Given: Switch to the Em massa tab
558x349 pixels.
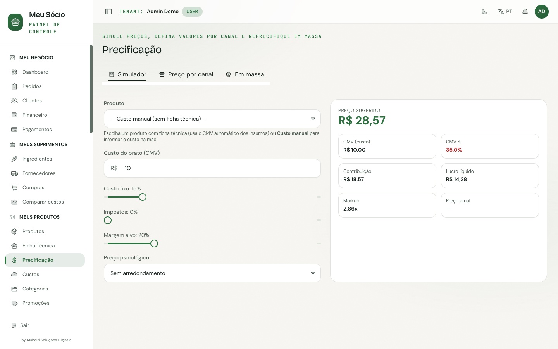Looking at the screenshot, I should [245, 74].
